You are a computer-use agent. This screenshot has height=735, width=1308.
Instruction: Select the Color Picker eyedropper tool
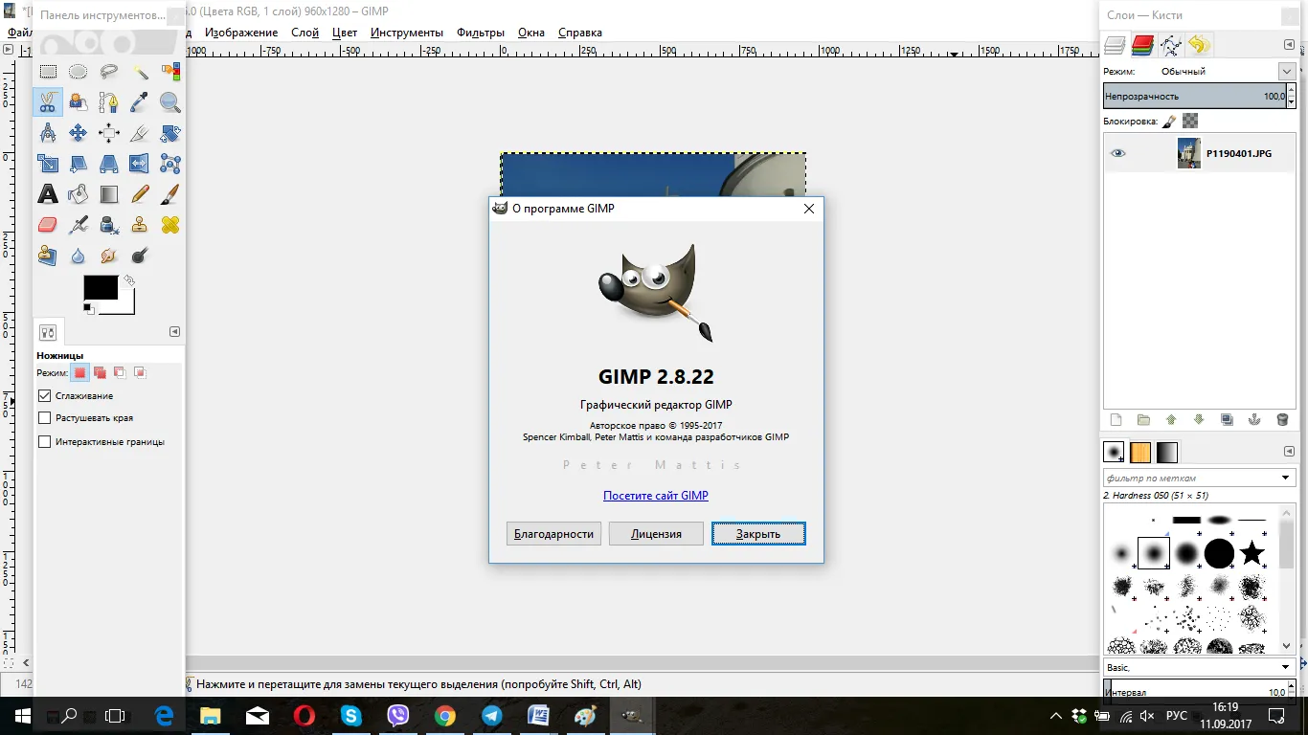click(x=140, y=101)
